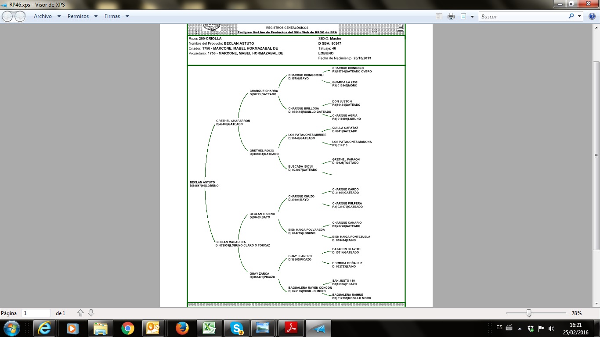Go to the previous page arrow
The height and width of the screenshot is (337, 600).
coord(80,313)
